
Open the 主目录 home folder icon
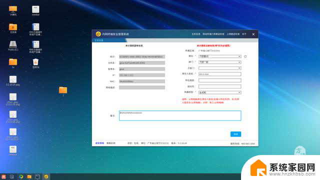click(13, 28)
